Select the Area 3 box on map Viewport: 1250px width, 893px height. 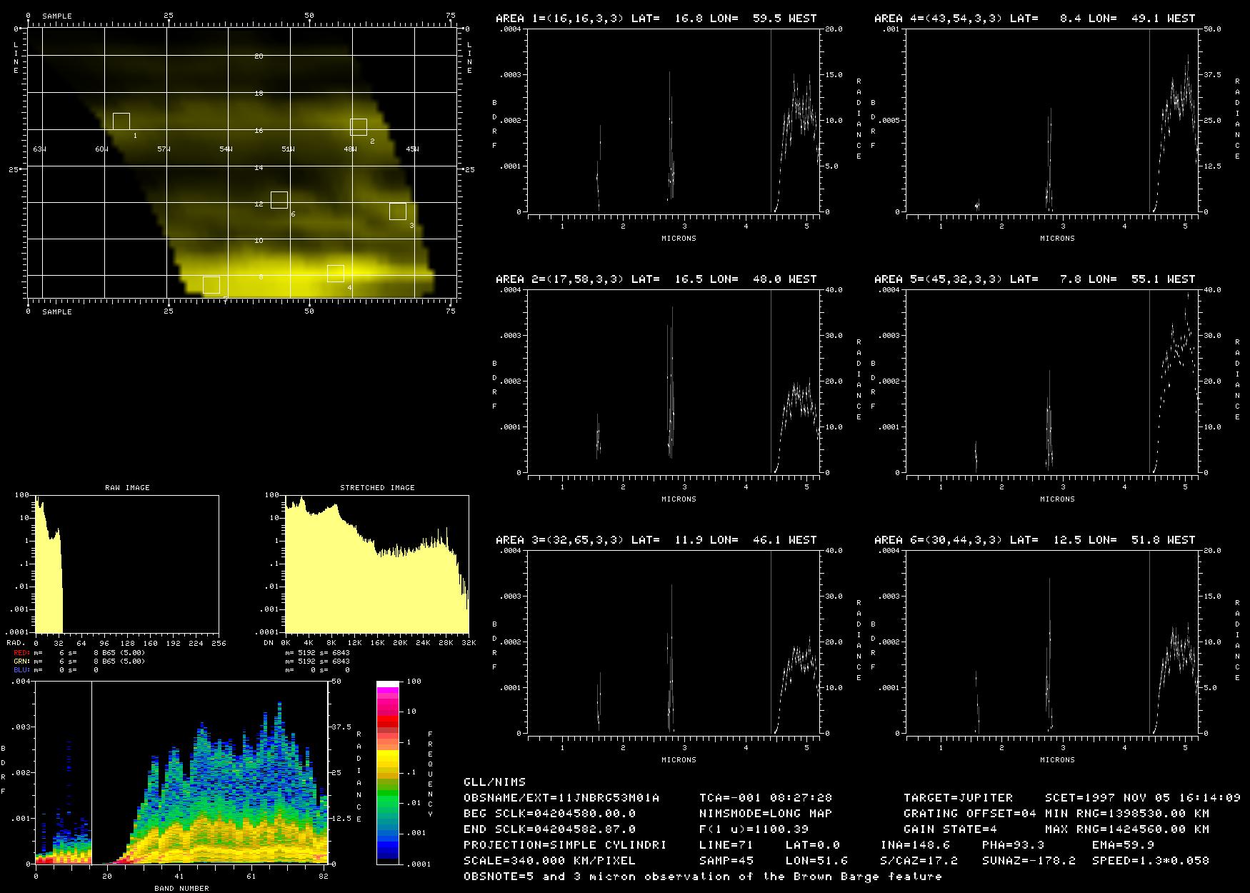(398, 211)
